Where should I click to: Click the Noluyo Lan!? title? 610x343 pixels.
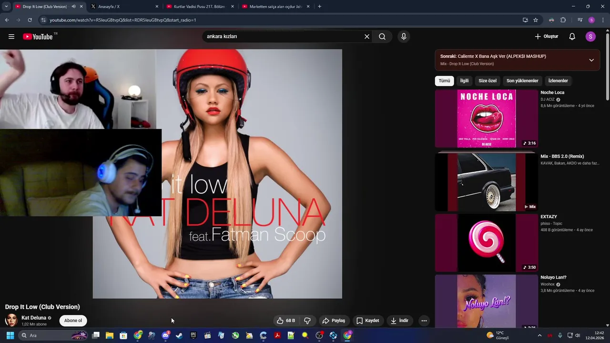(553, 277)
